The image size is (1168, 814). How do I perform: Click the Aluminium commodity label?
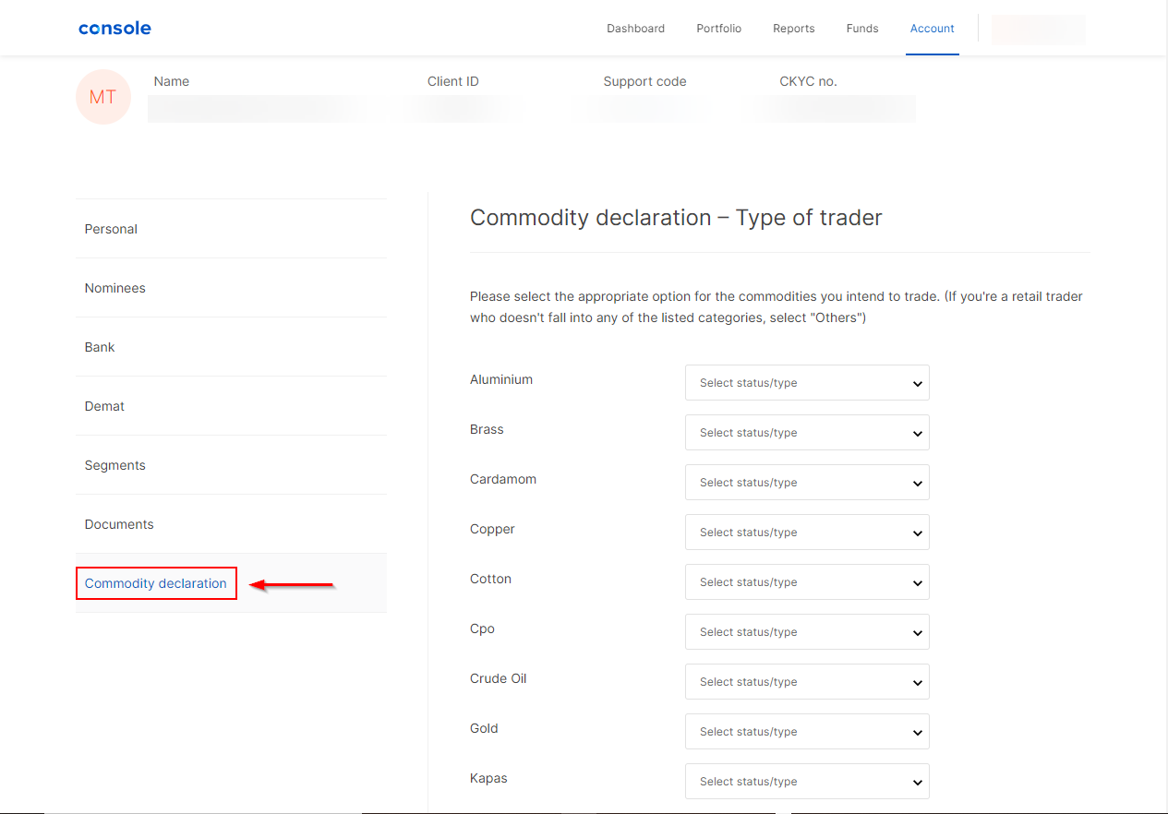coord(501,379)
